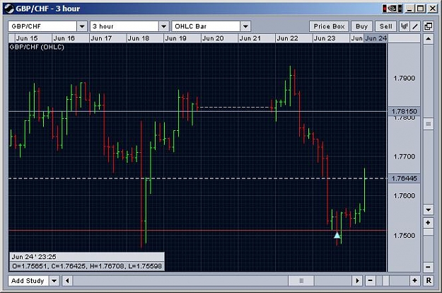This screenshot has height=293, width=442.
Task: Click the blue triangle trade marker
Action: click(x=337, y=235)
